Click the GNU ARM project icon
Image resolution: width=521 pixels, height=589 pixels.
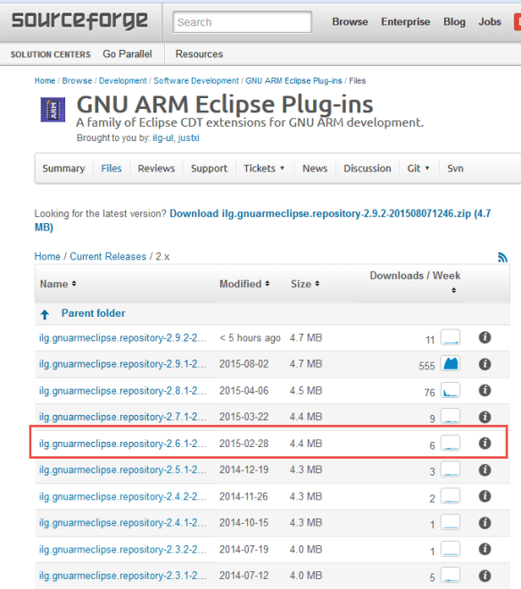[x=53, y=110]
